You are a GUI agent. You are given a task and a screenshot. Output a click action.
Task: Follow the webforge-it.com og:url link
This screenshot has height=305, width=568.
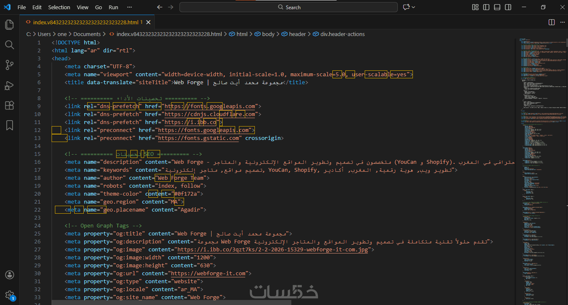click(x=208, y=274)
